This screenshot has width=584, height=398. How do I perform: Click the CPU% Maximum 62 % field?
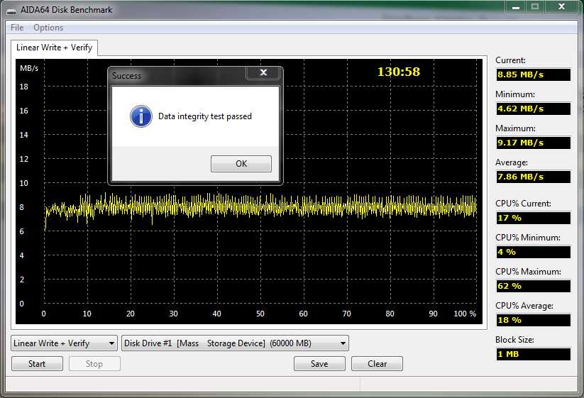pos(533,286)
